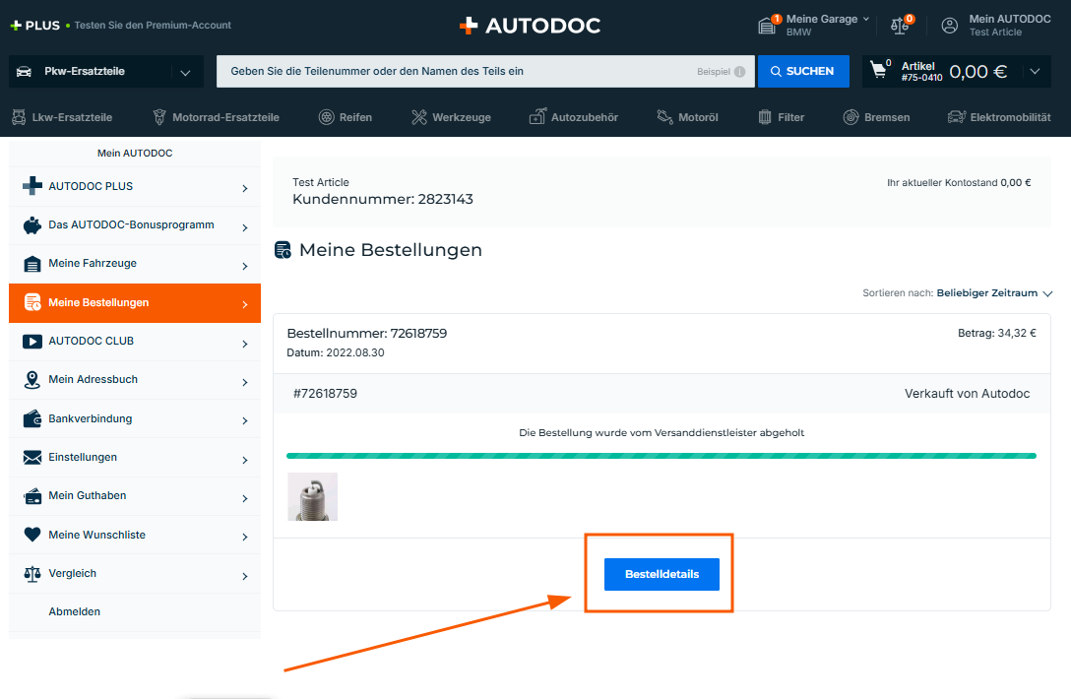Select the Reifen tire icon
Viewport: 1071px width, 699px height.
[327, 117]
